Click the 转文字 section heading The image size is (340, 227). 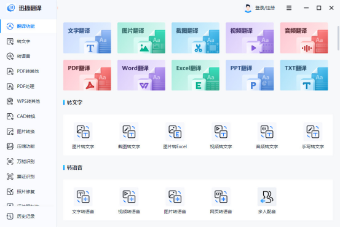(74, 103)
